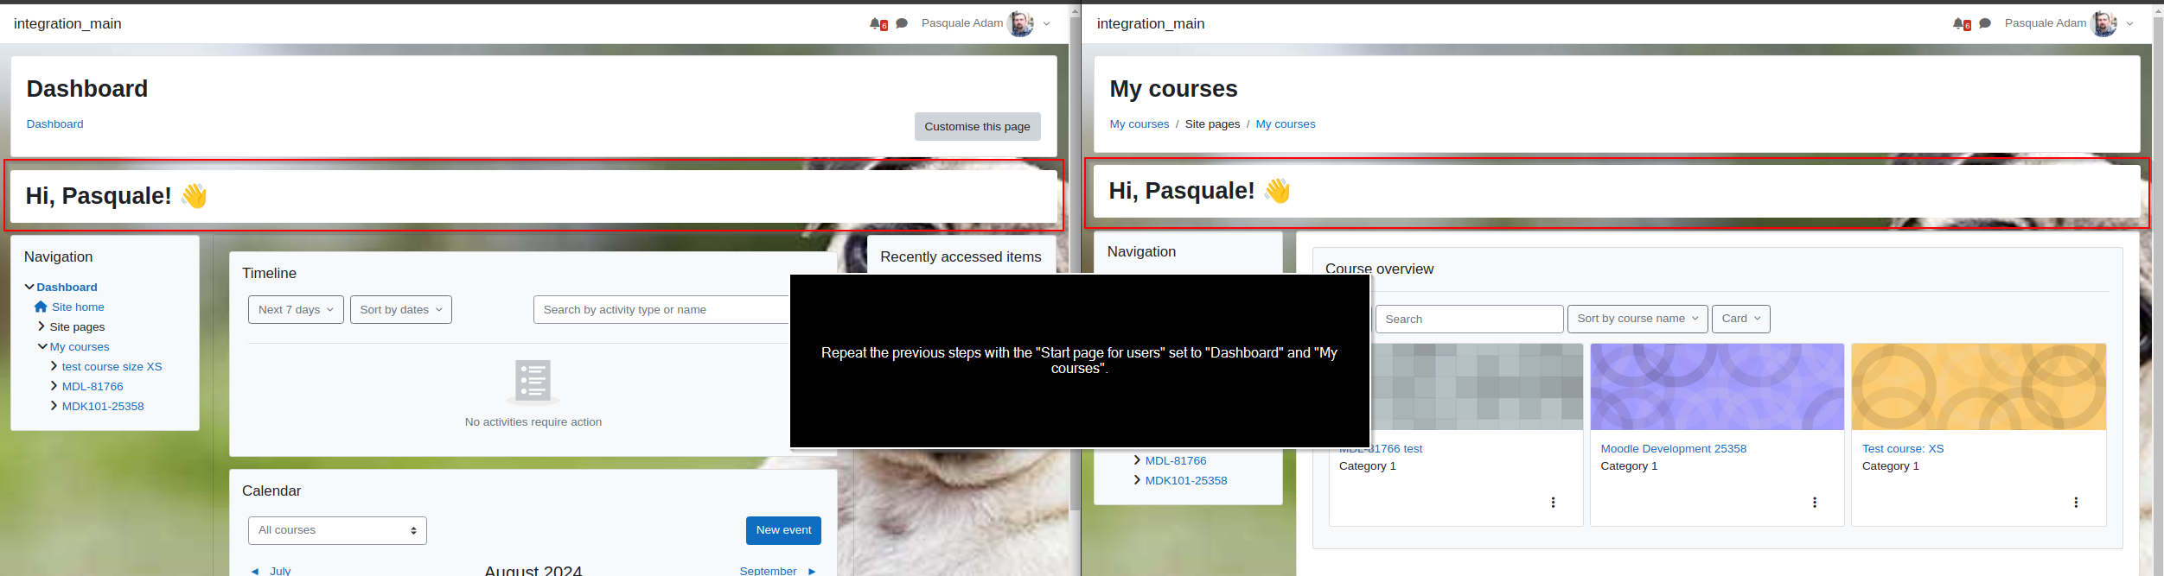Open messages bubble icon in left window
The height and width of the screenshot is (576, 2164).
click(902, 23)
